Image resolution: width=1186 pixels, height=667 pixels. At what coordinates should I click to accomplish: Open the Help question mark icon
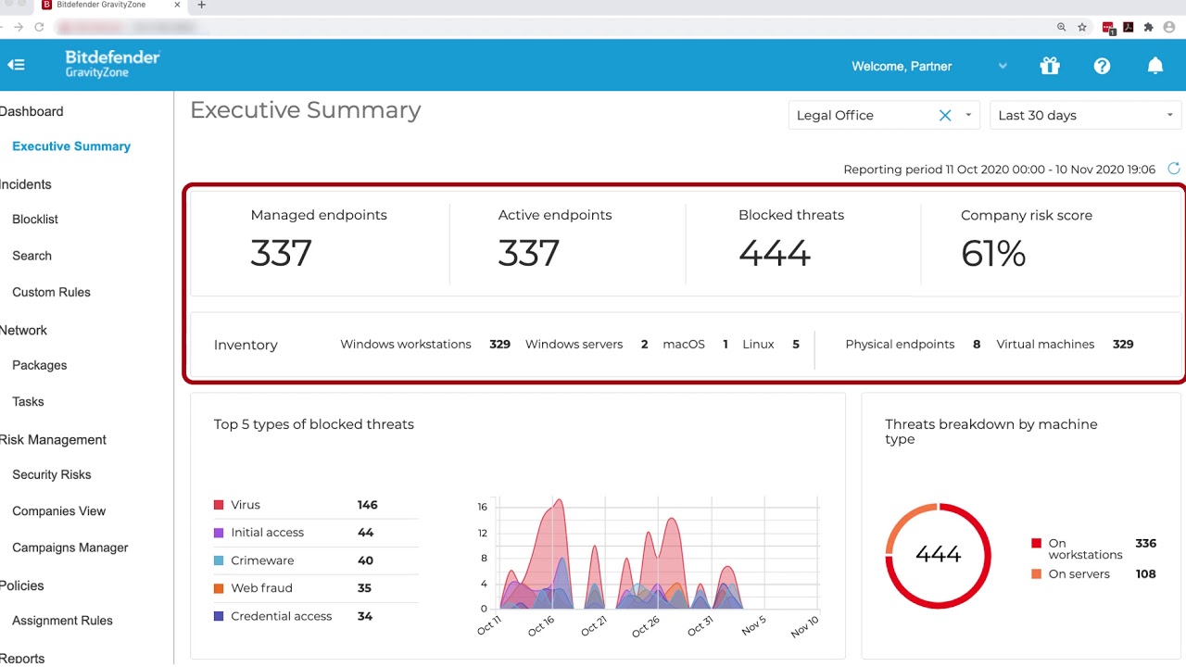[1102, 66]
